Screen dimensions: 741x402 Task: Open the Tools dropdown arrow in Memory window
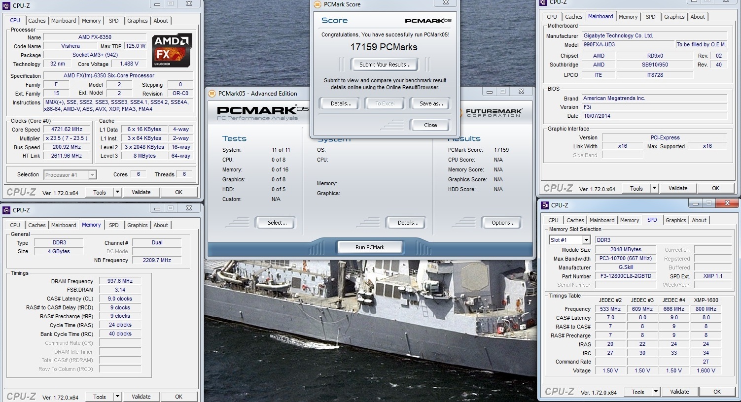click(x=117, y=396)
